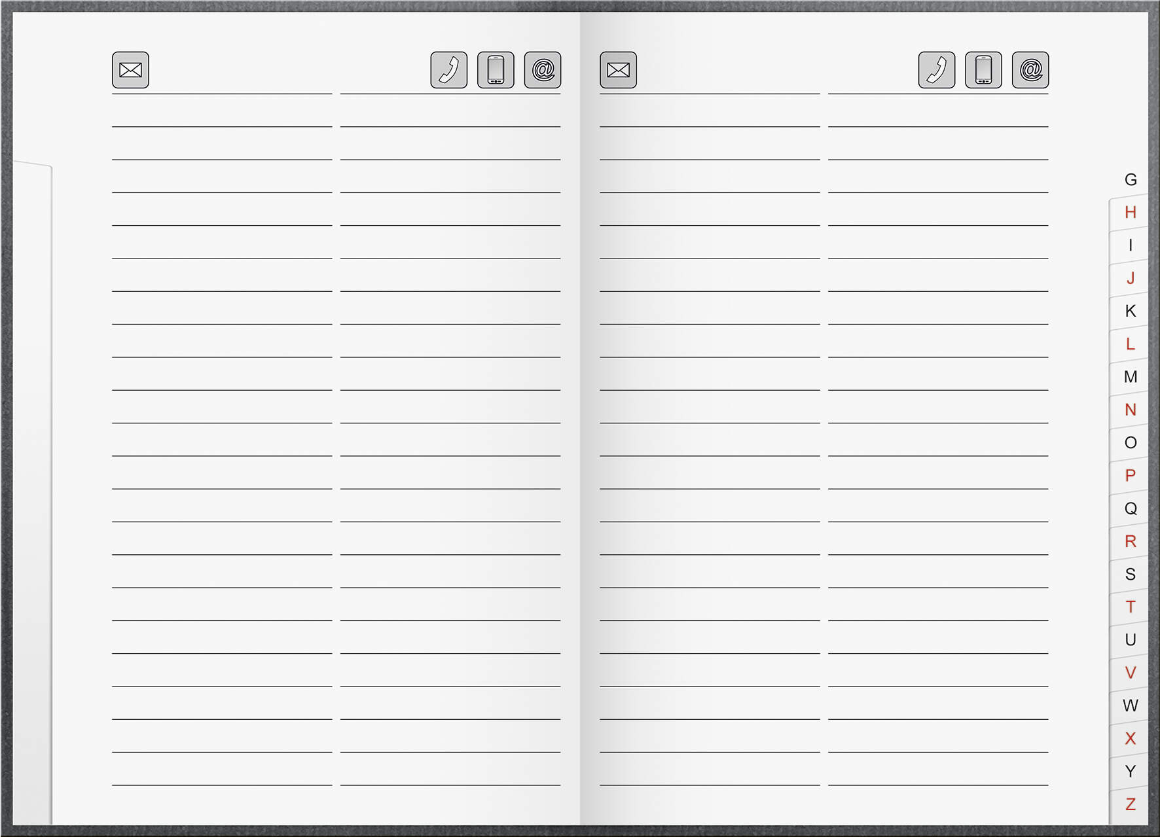This screenshot has width=1160, height=837.
Task: Click the telephone handset icon on left page
Action: [449, 70]
